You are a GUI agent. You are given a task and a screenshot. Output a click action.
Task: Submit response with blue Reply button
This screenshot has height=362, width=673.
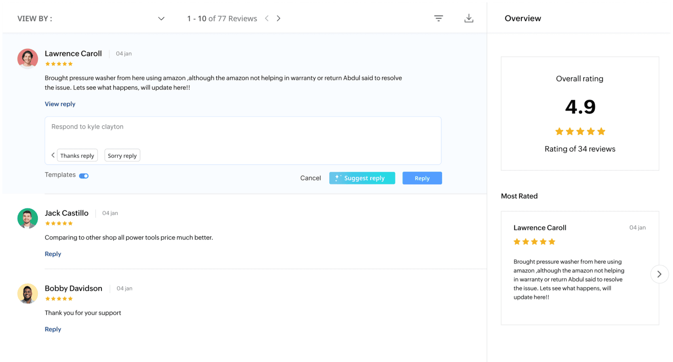pyautogui.click(x=422, y=178)
